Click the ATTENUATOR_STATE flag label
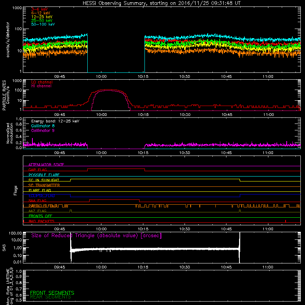 click(x=46, y=165)
